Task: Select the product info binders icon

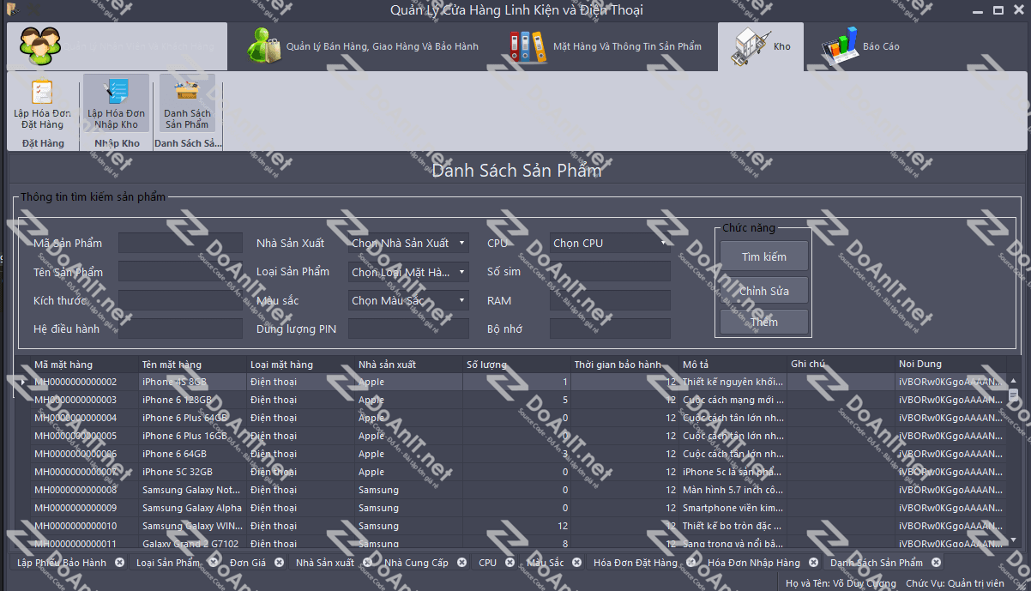Action: (x=528, y=46)
